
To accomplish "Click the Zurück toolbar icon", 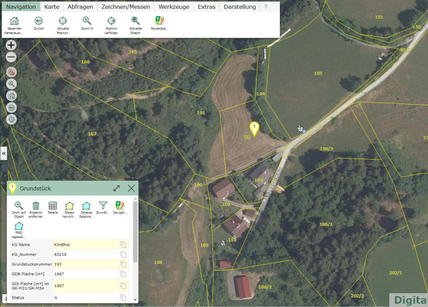I will (x=39, y=21).
